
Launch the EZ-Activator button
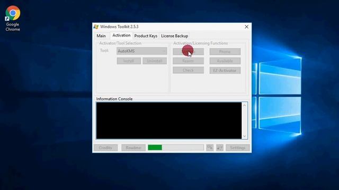225,70
